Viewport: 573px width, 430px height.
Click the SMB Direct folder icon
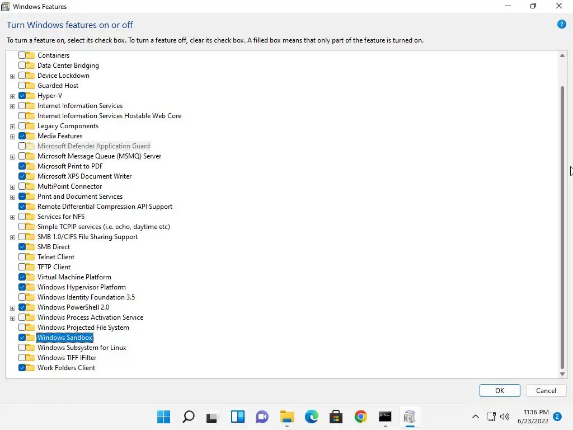tap(30, 247)
